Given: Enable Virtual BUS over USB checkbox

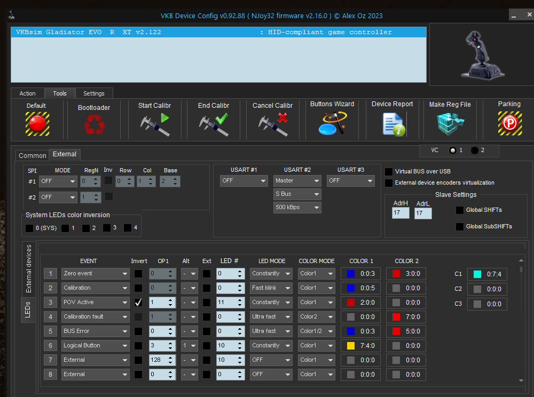Looking at the screenshot, I should tap(389, 172).
